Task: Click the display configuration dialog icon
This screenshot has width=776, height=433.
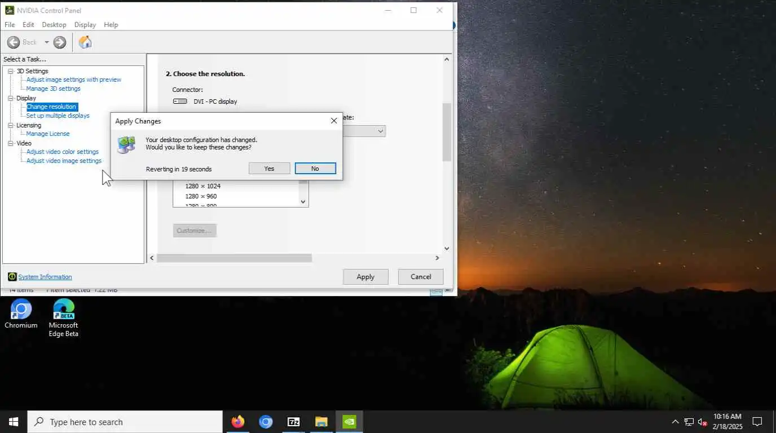Action: click(126, 144)
